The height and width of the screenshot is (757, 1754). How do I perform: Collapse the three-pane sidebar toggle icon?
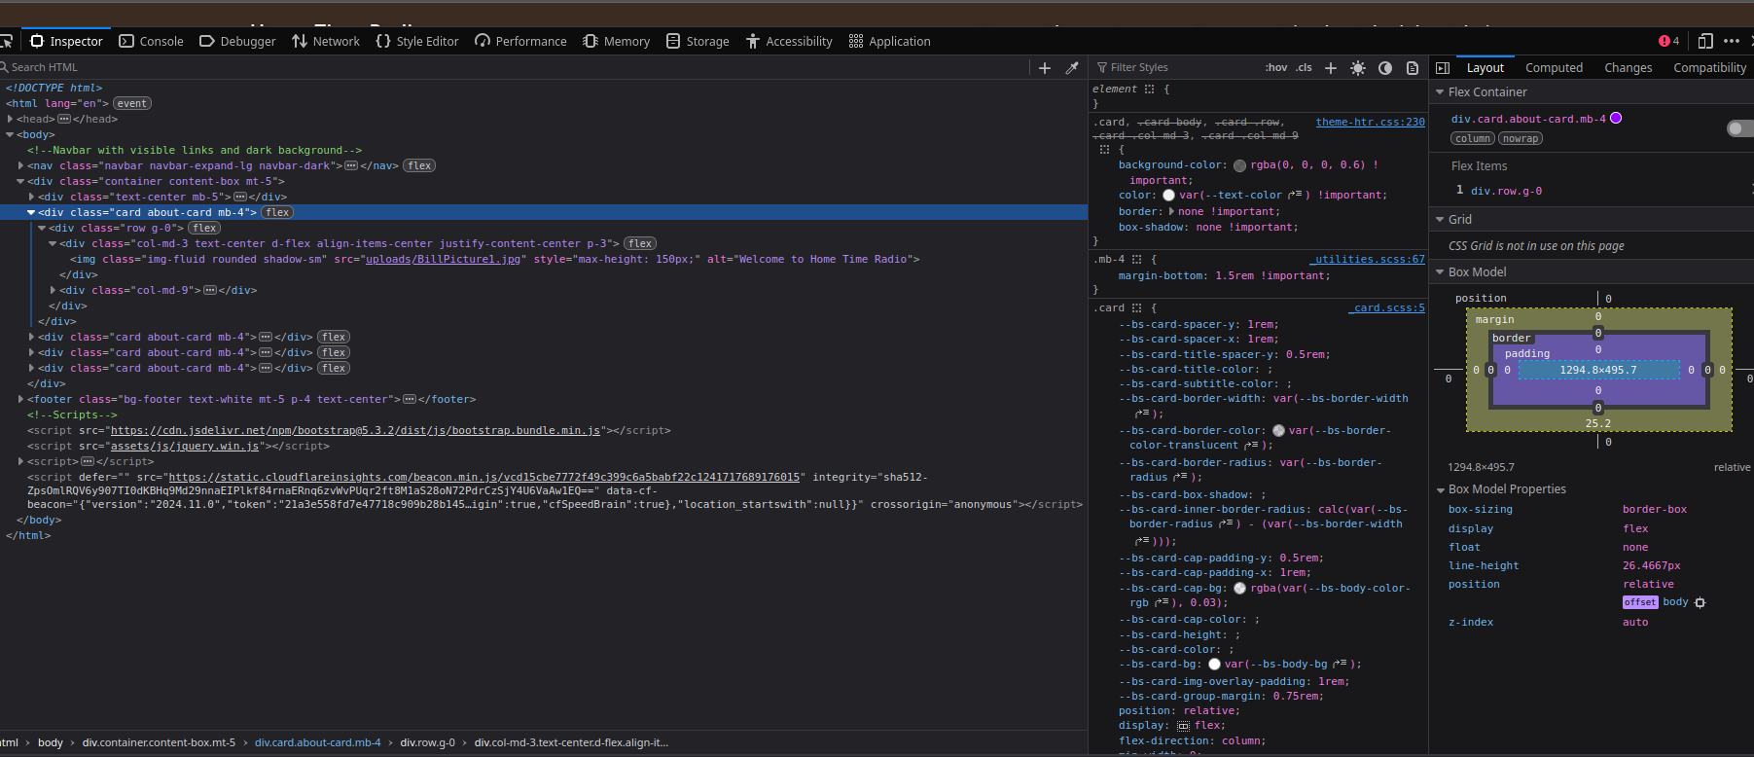point(1443,67)
